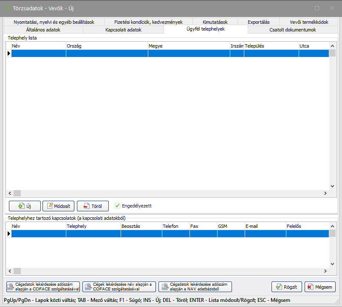342x307 pixels.
Task: Open the Exportálás tab
Action: point(258,22)
